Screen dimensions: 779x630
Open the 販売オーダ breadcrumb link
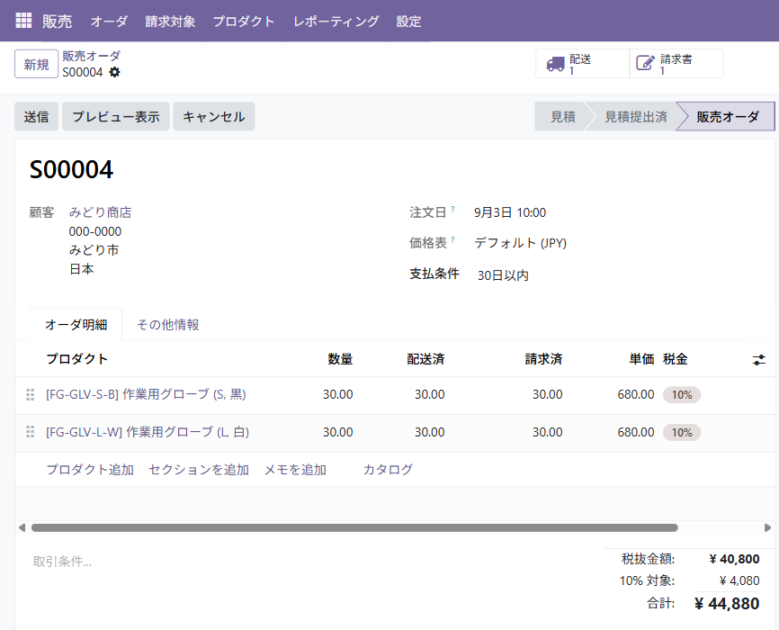click(x=92, y=56)
